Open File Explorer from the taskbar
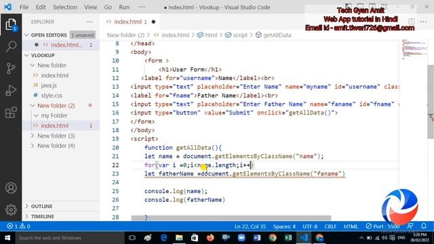 point(179,238)
